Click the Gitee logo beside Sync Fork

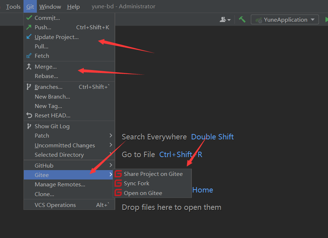click(x=118, y=183)
